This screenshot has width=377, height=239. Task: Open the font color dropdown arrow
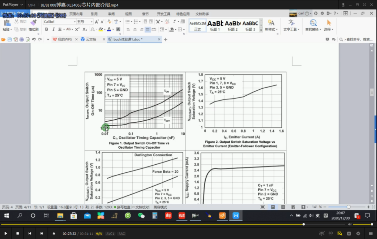point(113,30)
